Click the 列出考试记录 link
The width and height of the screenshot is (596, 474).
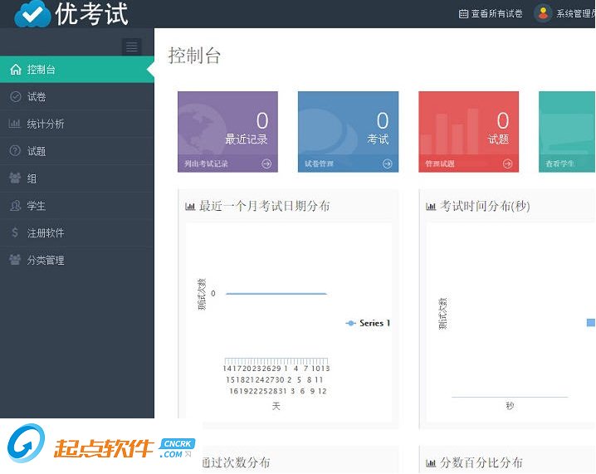[x=206, y=164]
